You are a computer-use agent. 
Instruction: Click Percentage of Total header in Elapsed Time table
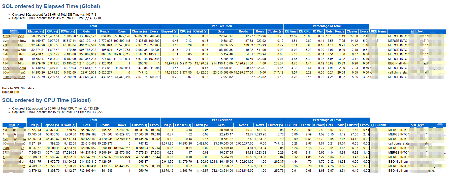327,26
